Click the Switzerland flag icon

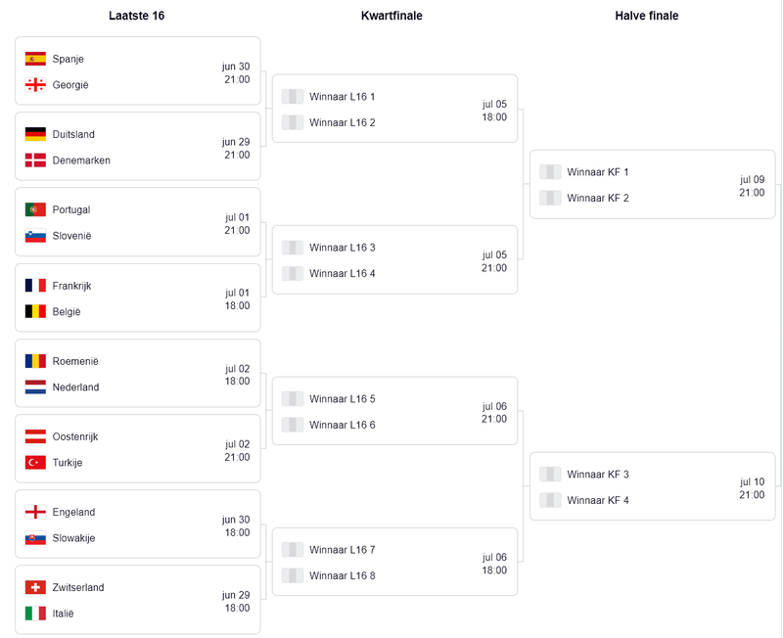[35, 587]
